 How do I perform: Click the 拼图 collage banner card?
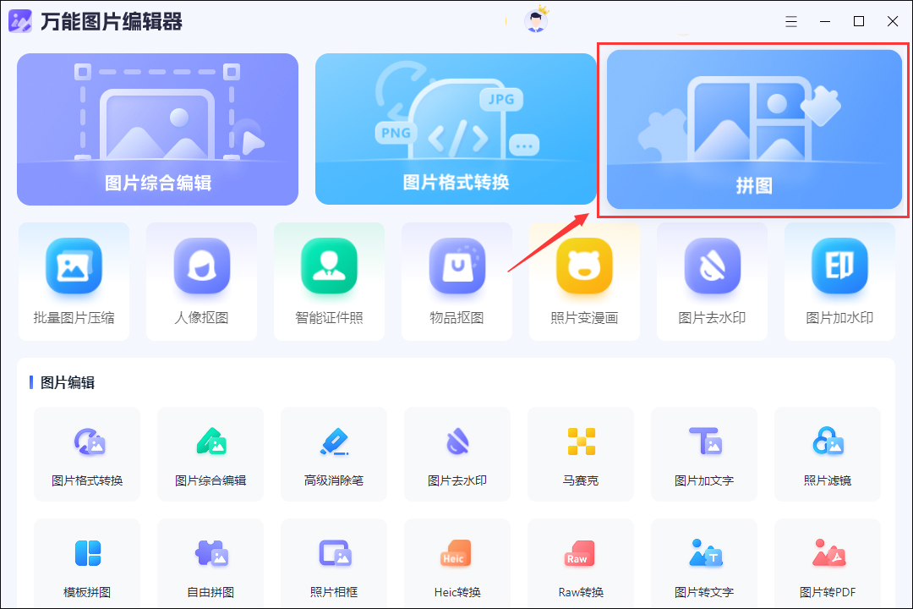(753, 129)
